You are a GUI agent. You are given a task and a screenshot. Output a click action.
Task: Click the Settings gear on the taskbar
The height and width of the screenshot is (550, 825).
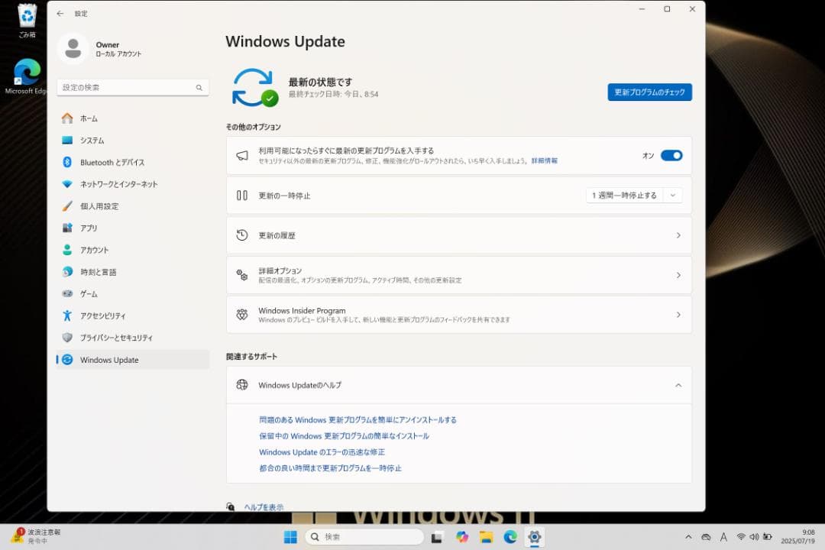click(x=535, y=537)
